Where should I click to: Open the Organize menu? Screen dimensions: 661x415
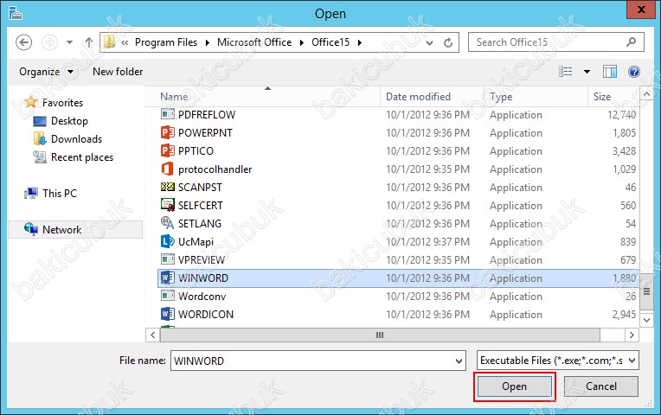(x=47, y=72)
